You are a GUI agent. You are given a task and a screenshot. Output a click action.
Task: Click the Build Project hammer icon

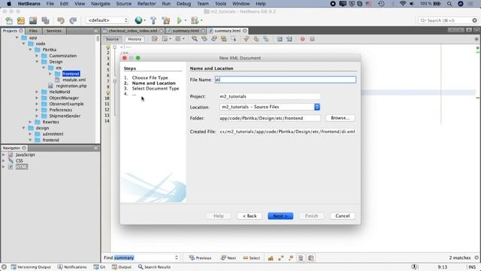pos(153,20)
